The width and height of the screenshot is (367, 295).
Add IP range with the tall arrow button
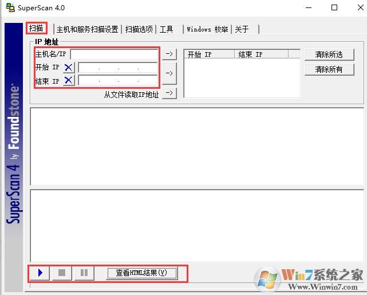(169, 73)
